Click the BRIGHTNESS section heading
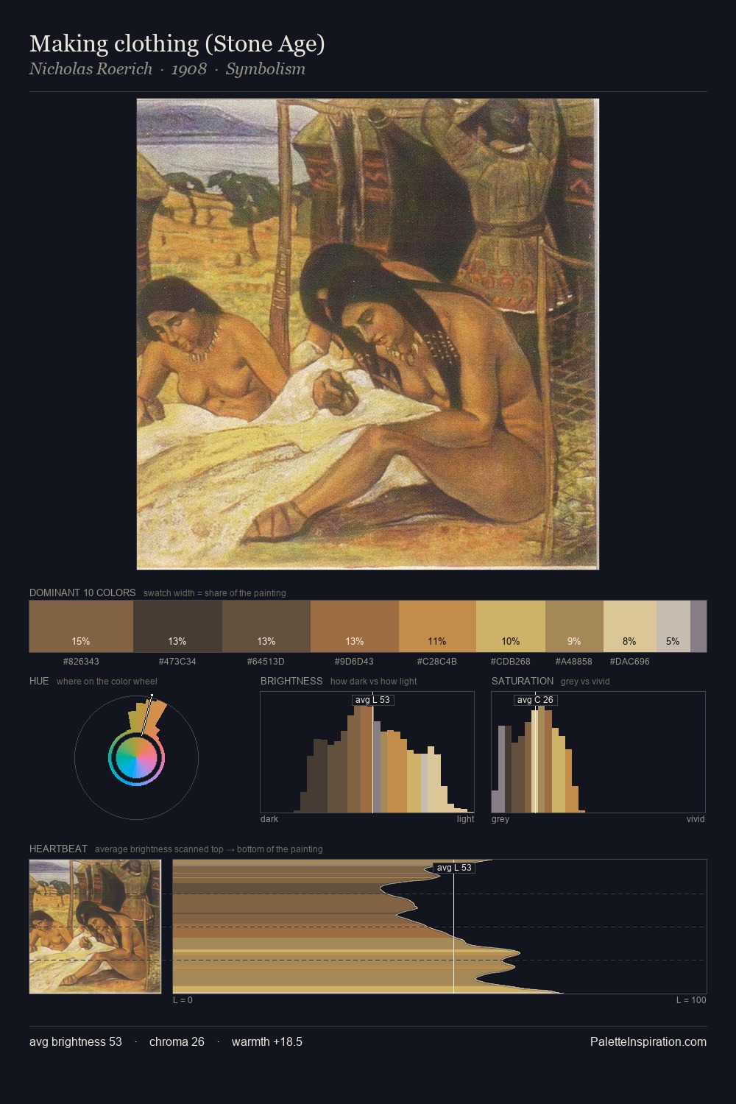736x1104 pixels. pyautogui.click(x=291, y=681)
